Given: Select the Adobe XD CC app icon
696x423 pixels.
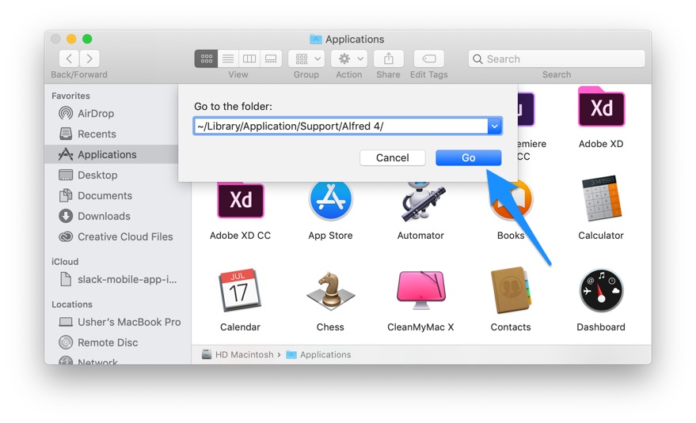Looking at the screenshot, I should point(241,200).
